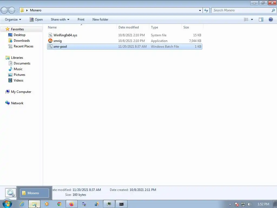Change view with the views icon
The width and height of the screenshot is (277, 208).
246,19
